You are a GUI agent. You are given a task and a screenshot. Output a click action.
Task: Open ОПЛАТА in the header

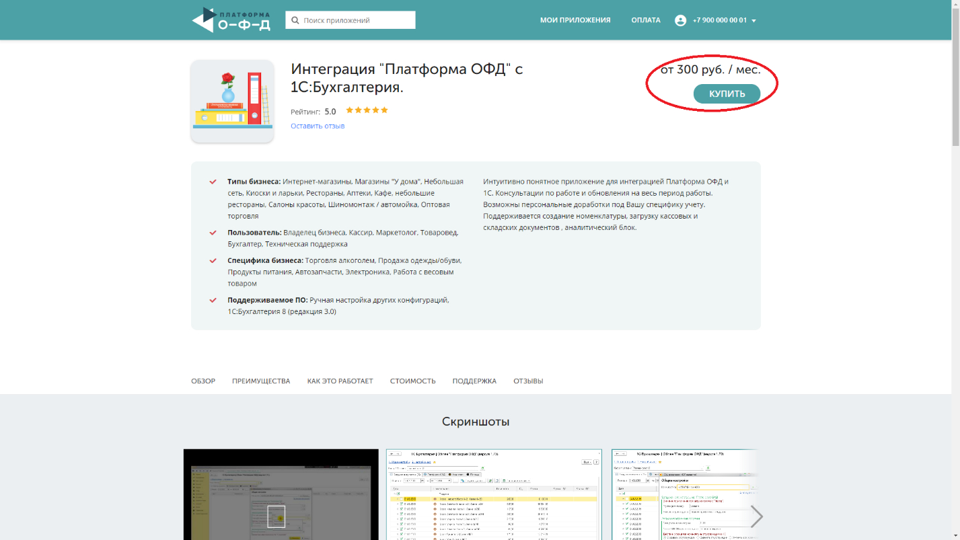tap(646, 20)
